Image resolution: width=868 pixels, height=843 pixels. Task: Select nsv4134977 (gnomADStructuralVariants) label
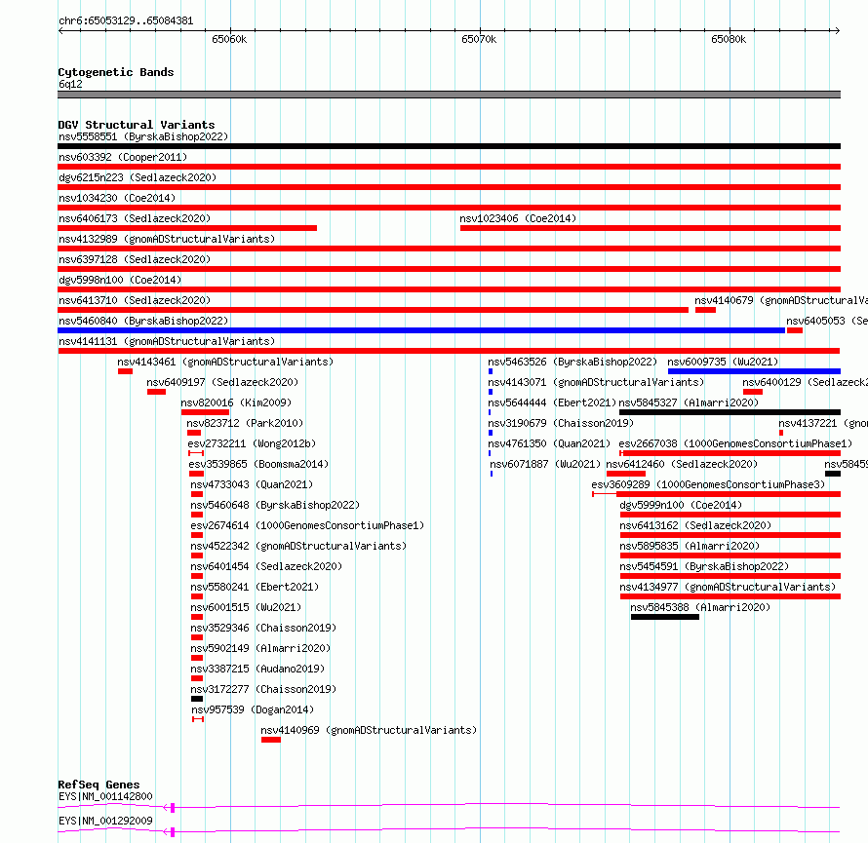point(728,587)
